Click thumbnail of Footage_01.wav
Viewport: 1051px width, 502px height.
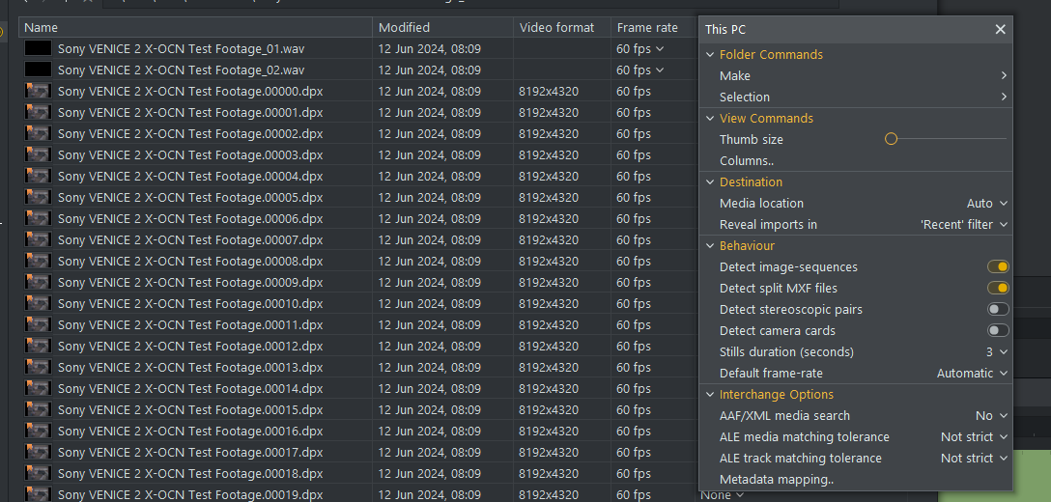pos(38,48)
